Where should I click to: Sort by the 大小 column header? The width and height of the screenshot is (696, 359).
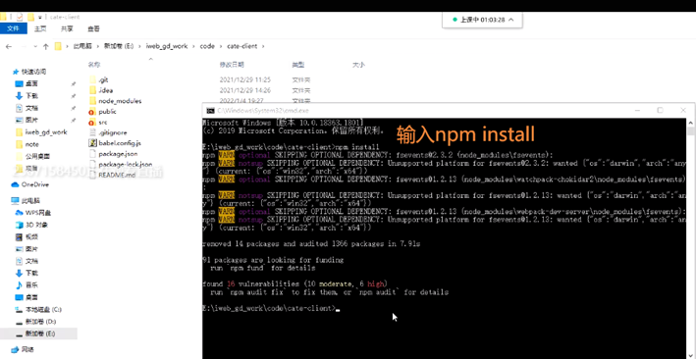coord(358,65)
